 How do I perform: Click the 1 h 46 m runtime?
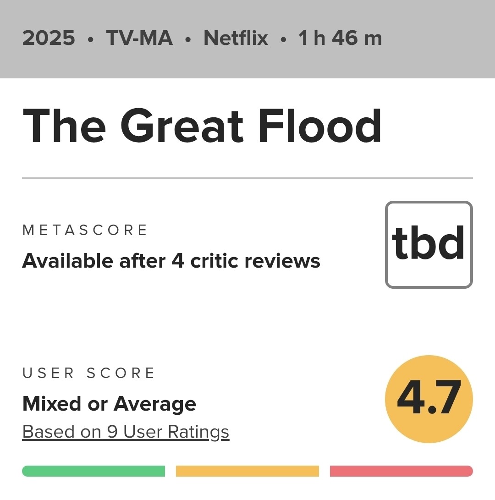tap(340, 38)
